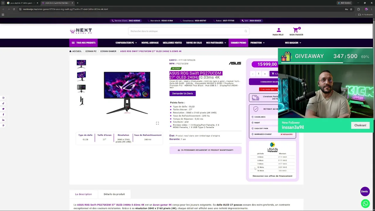Bookmark this page with the star icon
The height and width of the screenshot is (211, 375).
(x=351, y=9)
